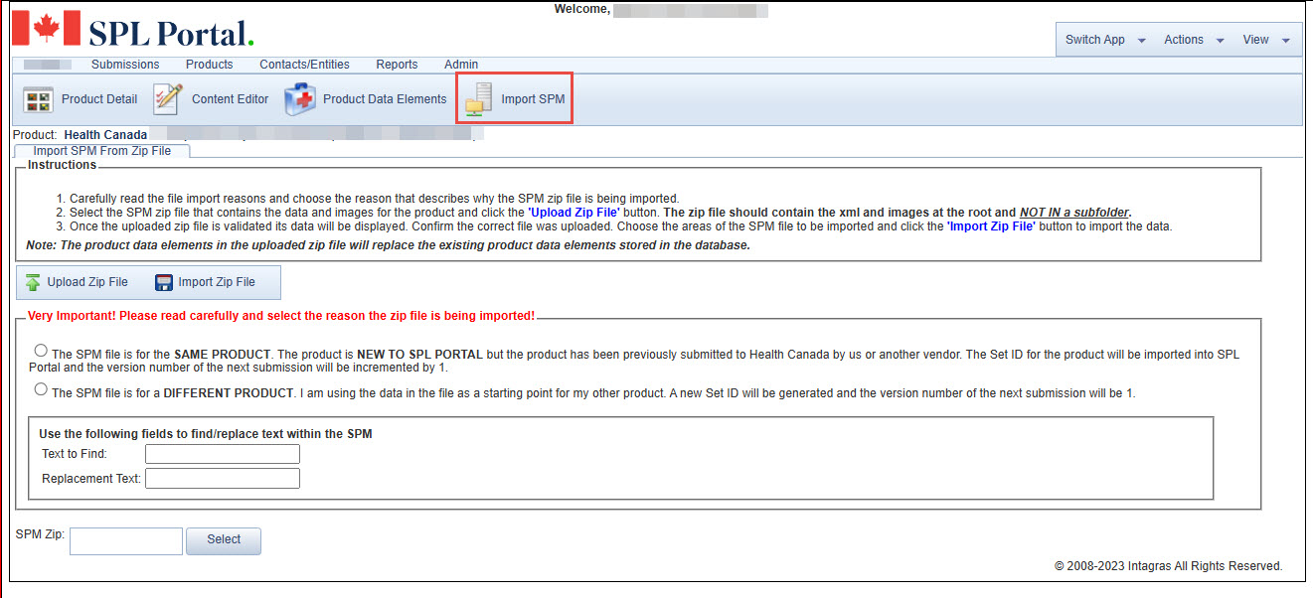The image size is (1313, 598).
Task: Click the Import SPM server icon
Action: point(479,99)
